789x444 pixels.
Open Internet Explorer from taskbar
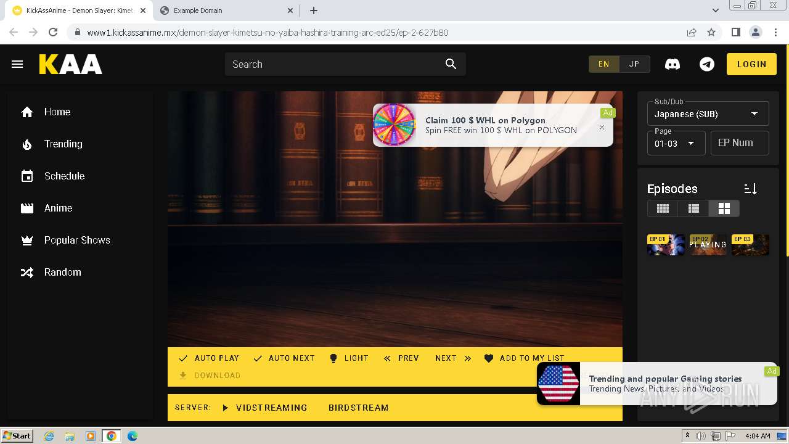[49, 436]
